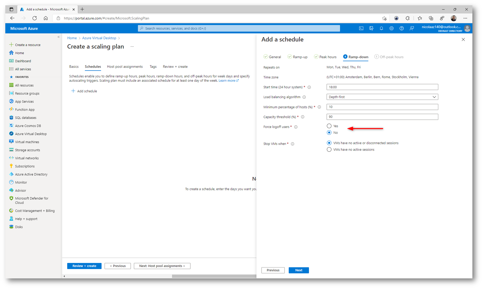483x289 pixels.
Task: Open Azure Cosmos DB in sidebar
Action: click(x=28, y=126)
